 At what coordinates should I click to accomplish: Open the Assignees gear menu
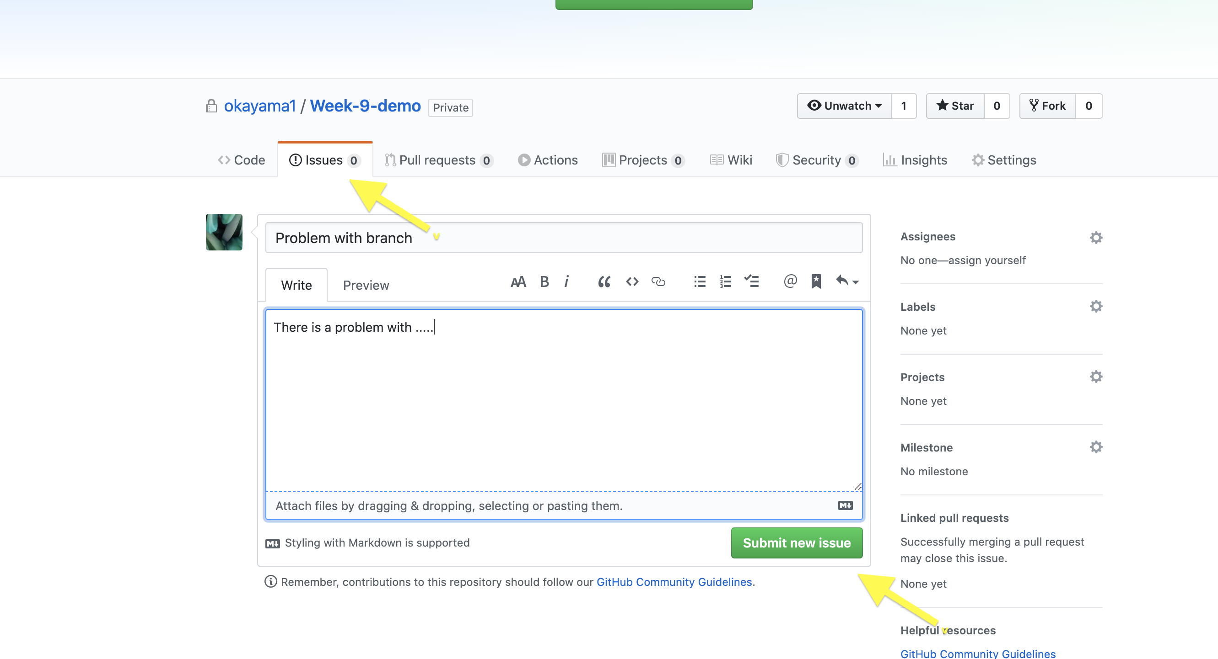pos(1095,237)
